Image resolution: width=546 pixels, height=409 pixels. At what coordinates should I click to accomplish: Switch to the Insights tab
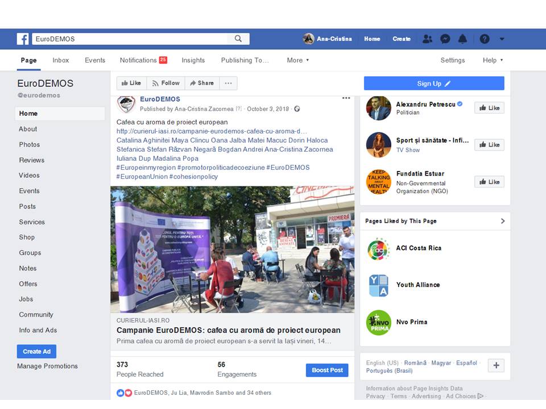point(193,60)
